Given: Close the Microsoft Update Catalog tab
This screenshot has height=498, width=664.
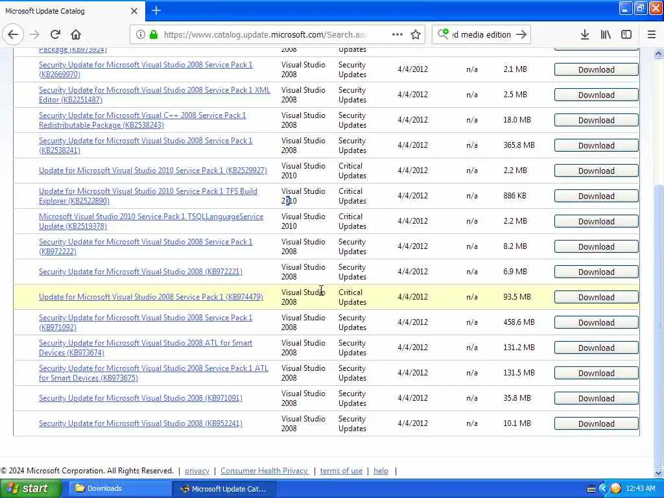Looking at the screenshot, I should 134,11.
